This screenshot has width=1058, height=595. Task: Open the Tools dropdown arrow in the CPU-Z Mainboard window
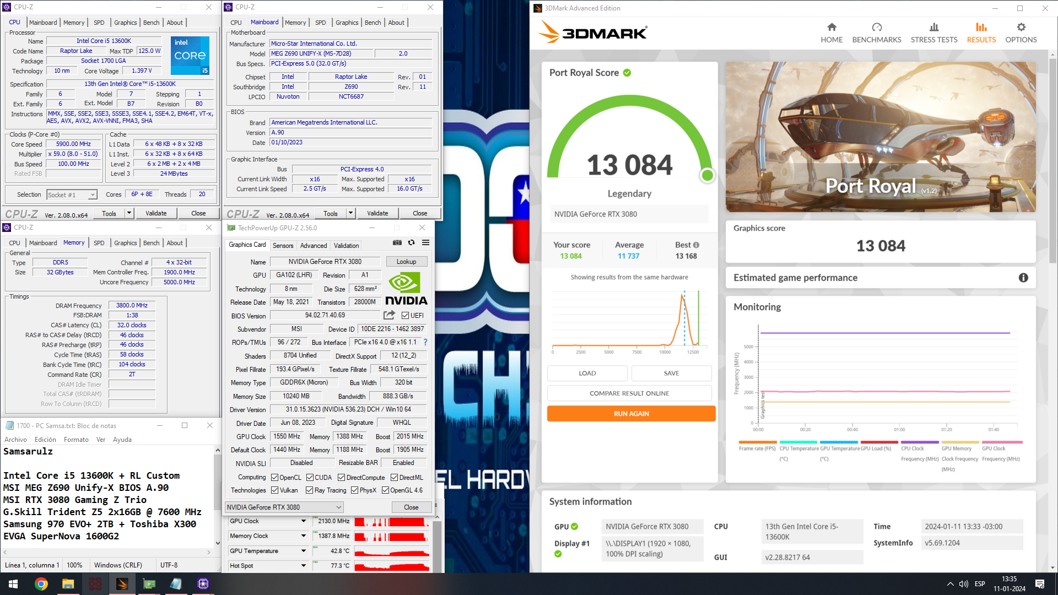(350, 213)
